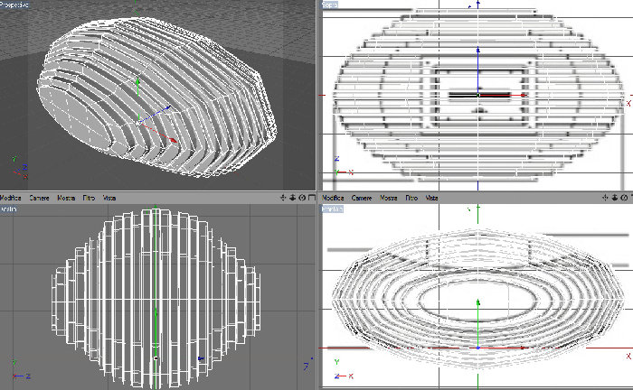
Task: Click rotate-camera icon of bottom-right viewport
Action: point(625,198)
